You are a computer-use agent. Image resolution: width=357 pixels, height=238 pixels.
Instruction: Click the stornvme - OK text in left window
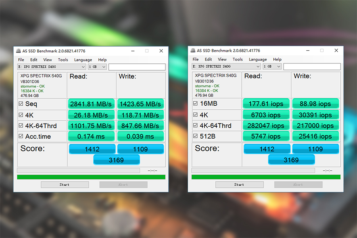33,86
